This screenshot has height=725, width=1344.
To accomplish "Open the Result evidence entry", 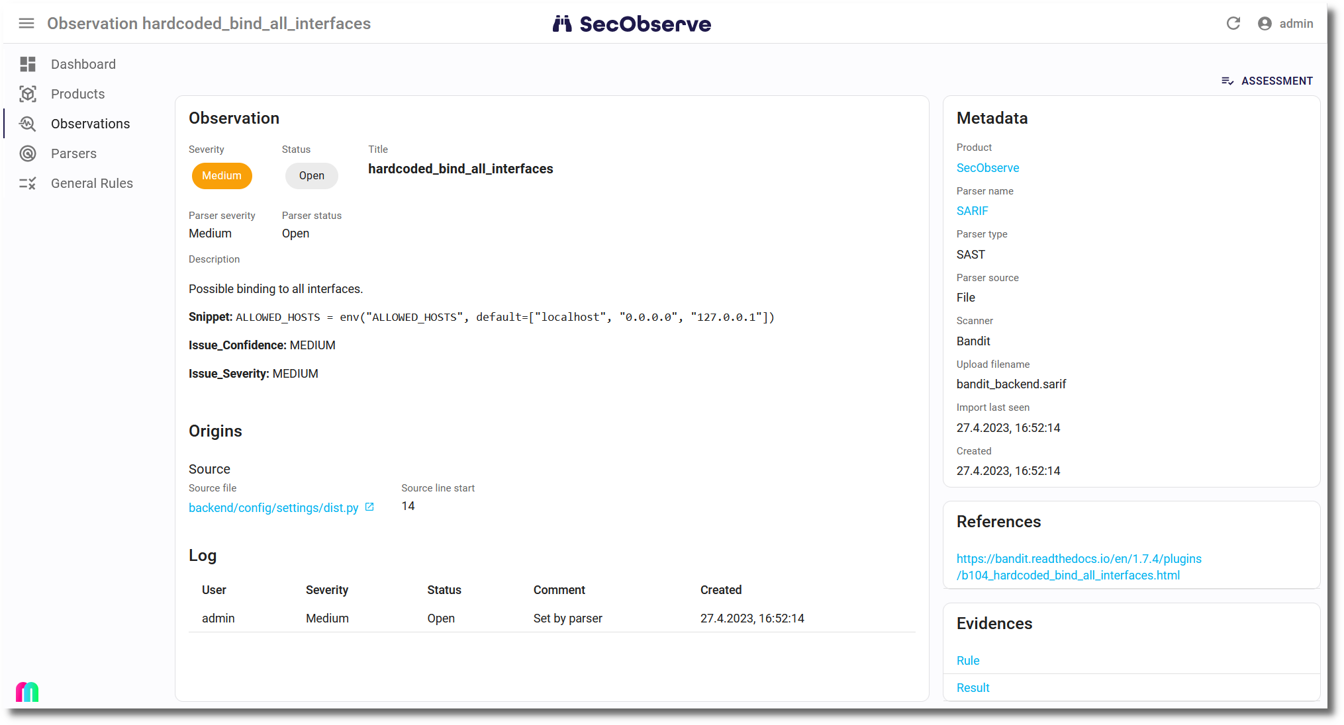I will (973, 688).
